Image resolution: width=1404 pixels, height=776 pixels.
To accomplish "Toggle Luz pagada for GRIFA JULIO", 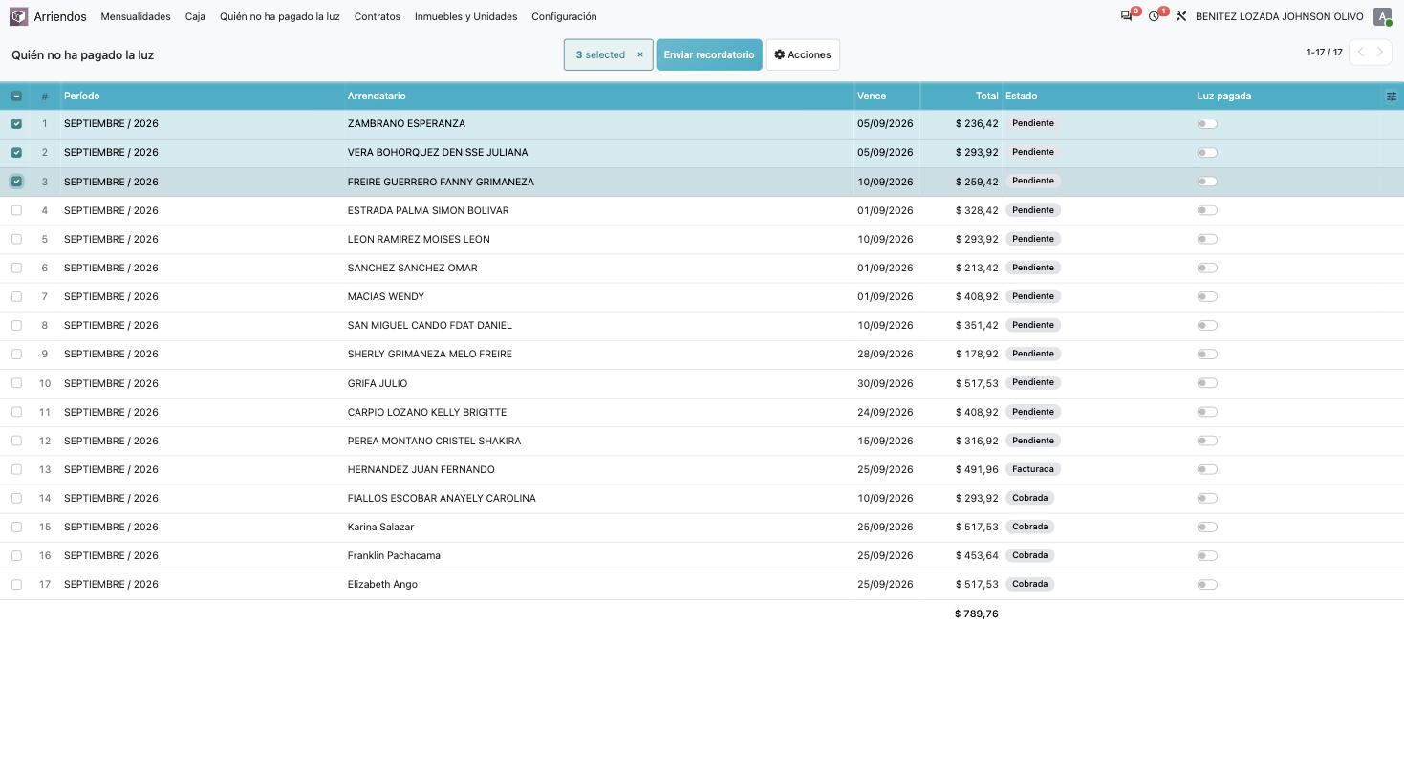I will [1207, 383].
